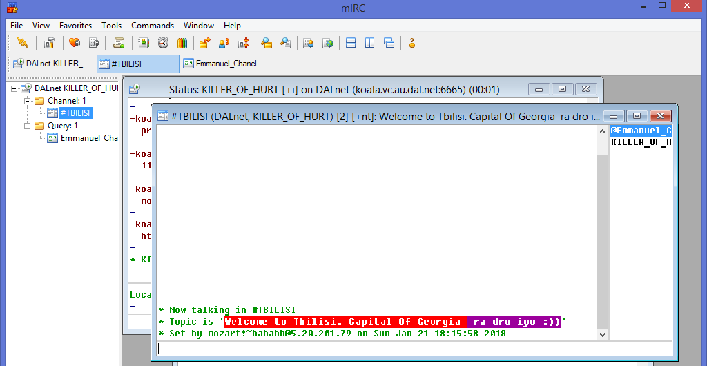Collapse the Channel: 1 folder expander
The image size is (707, 366).
point(27,101)
